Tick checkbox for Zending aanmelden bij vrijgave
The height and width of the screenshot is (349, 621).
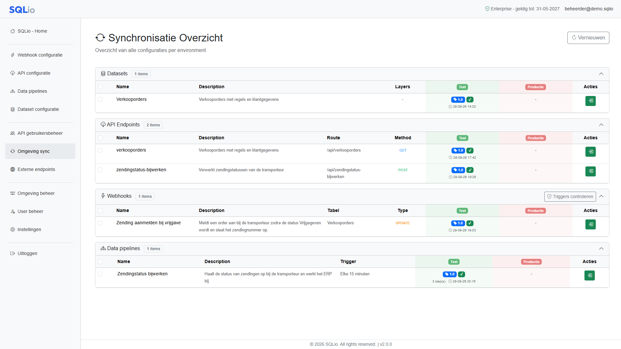point(100,223)
